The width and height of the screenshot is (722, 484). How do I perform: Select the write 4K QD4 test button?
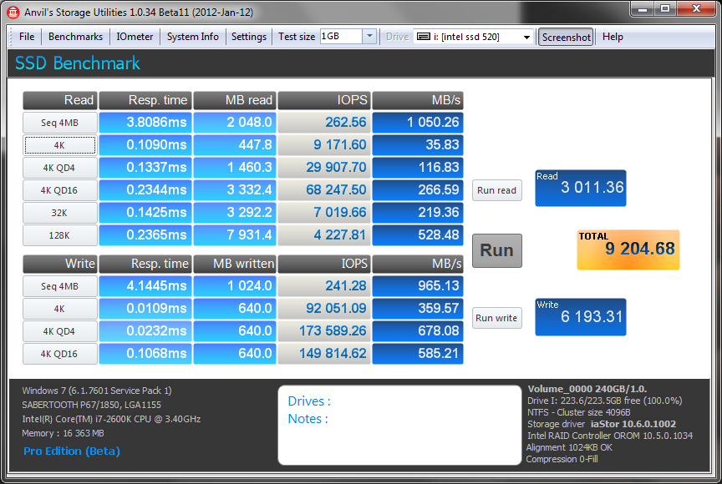pyautogui.click(x=60, y=331)
